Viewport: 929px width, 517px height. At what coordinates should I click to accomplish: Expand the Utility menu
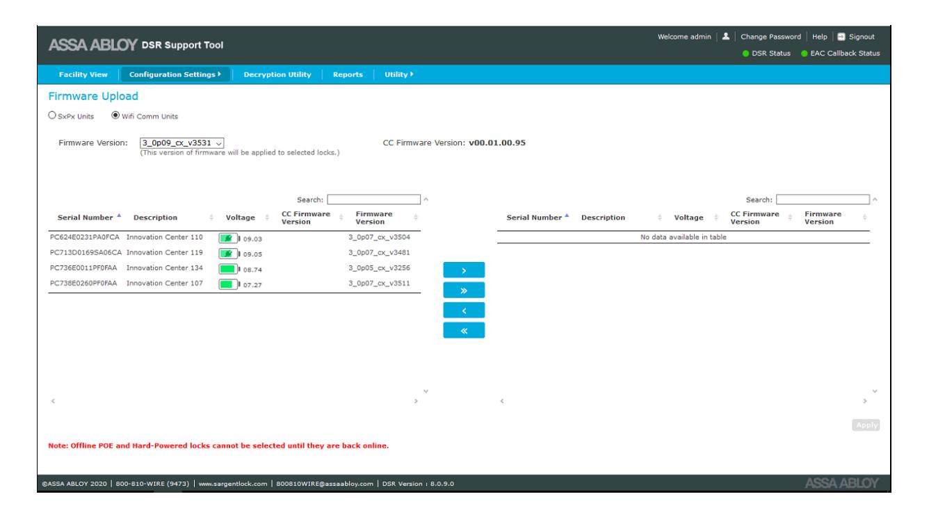(x=399, y=74)
